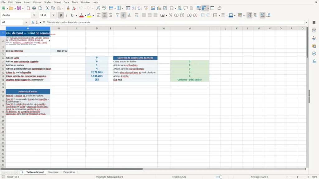
Task: Toggle Wrap Text
Action: click(x=136, y=15)
